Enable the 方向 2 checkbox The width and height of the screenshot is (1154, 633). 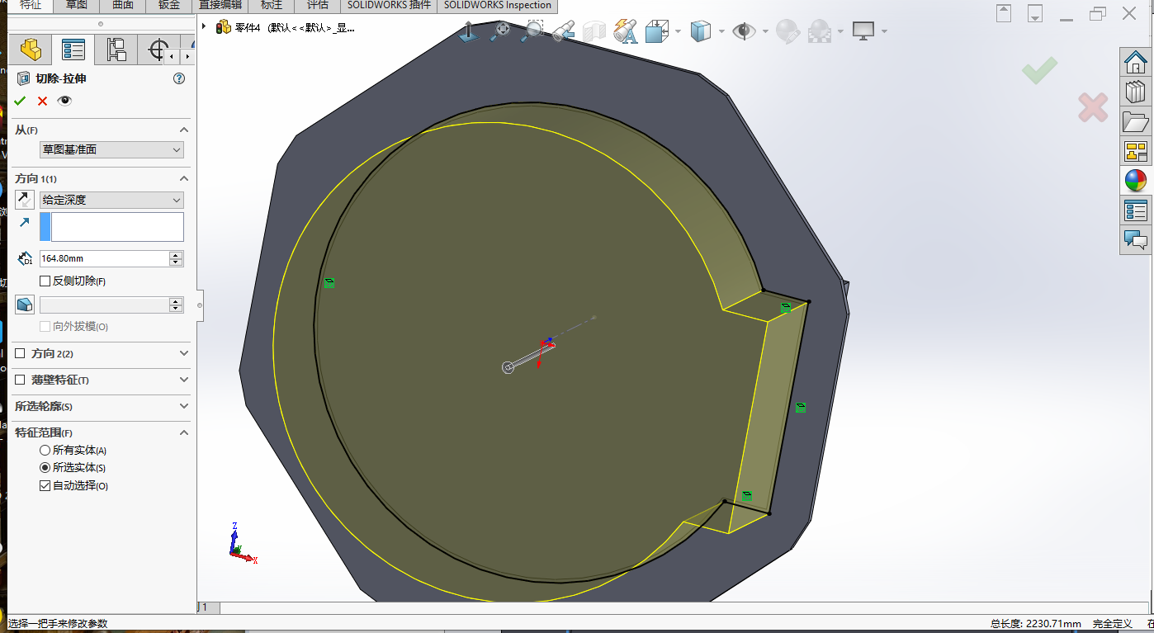20,353
